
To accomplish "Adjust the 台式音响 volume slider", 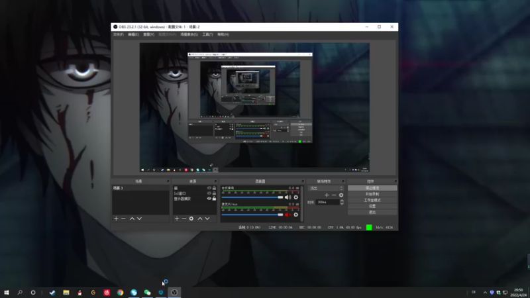I will [x=252, y=197].
